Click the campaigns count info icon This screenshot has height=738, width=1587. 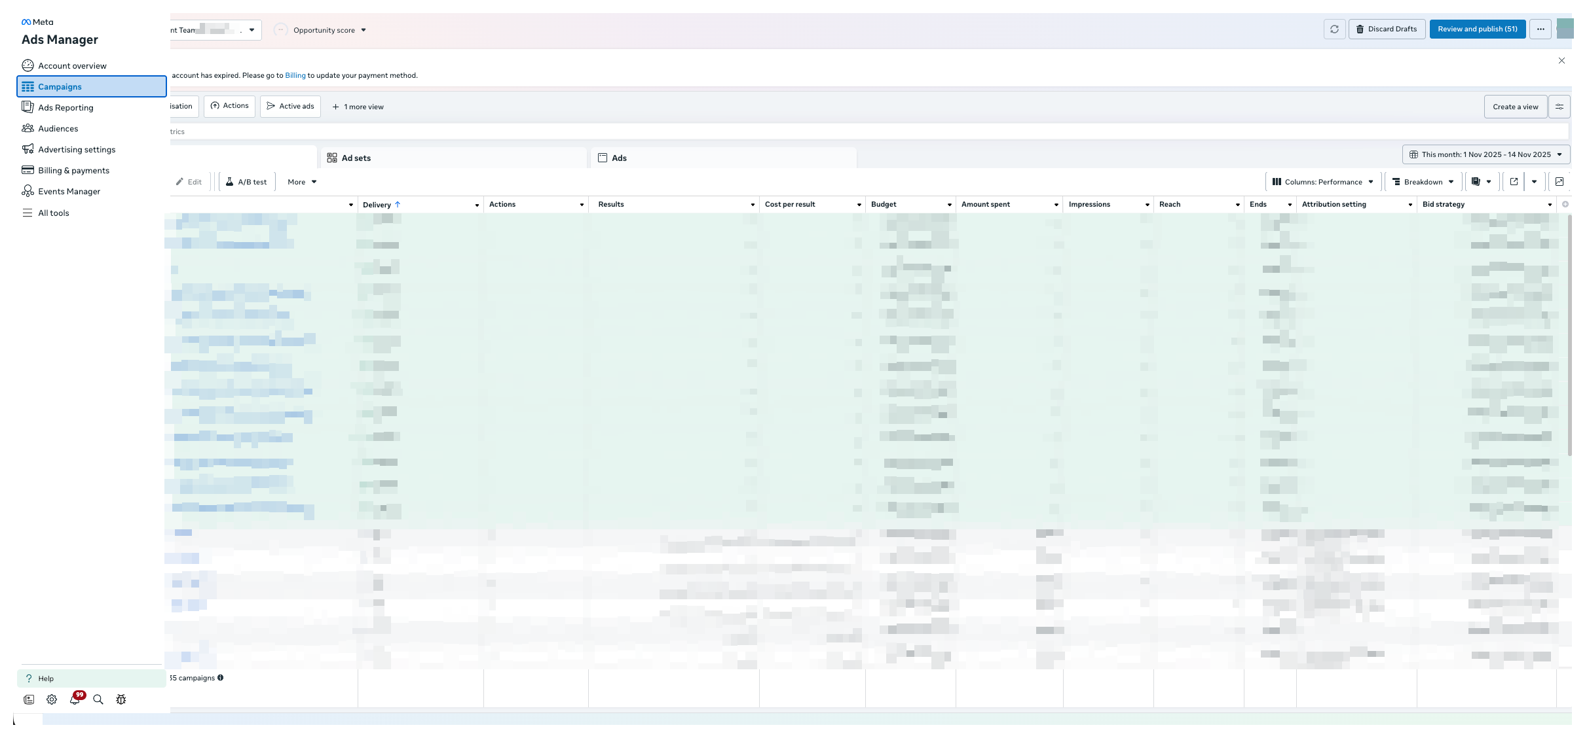pos(221,678)
